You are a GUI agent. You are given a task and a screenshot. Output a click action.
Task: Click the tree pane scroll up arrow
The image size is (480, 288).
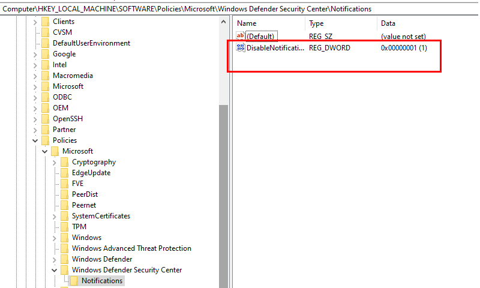point(223,22)
